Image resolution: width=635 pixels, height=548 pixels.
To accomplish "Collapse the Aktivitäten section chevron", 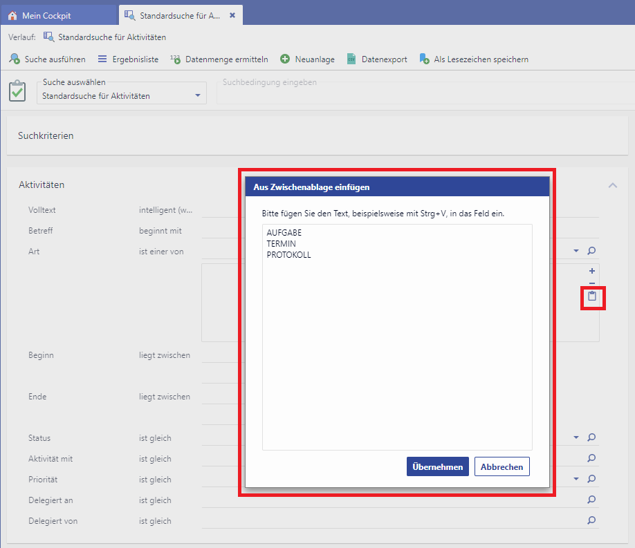I will click(x=613, y=185).
